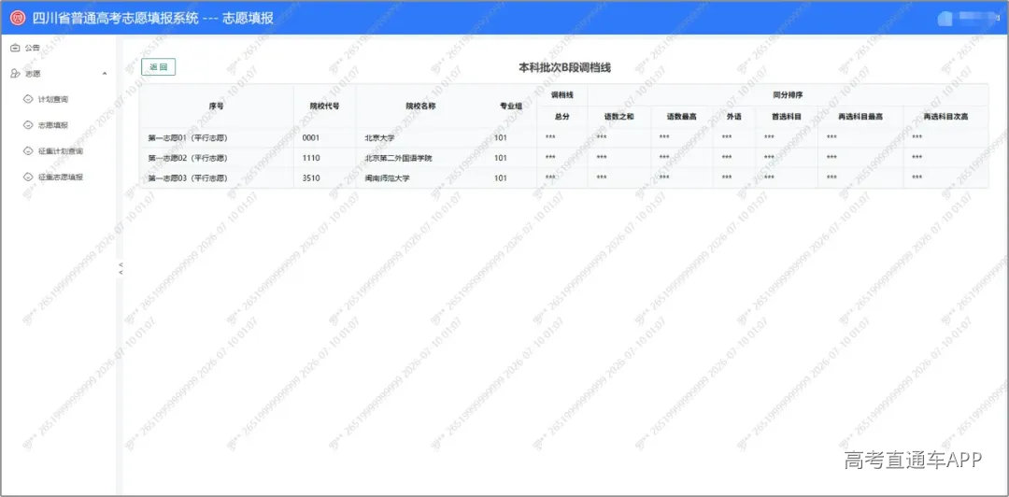Click the 外语 value in the 北京第二外国语学院 row
1009x497 pixels.
click(727, 158)
